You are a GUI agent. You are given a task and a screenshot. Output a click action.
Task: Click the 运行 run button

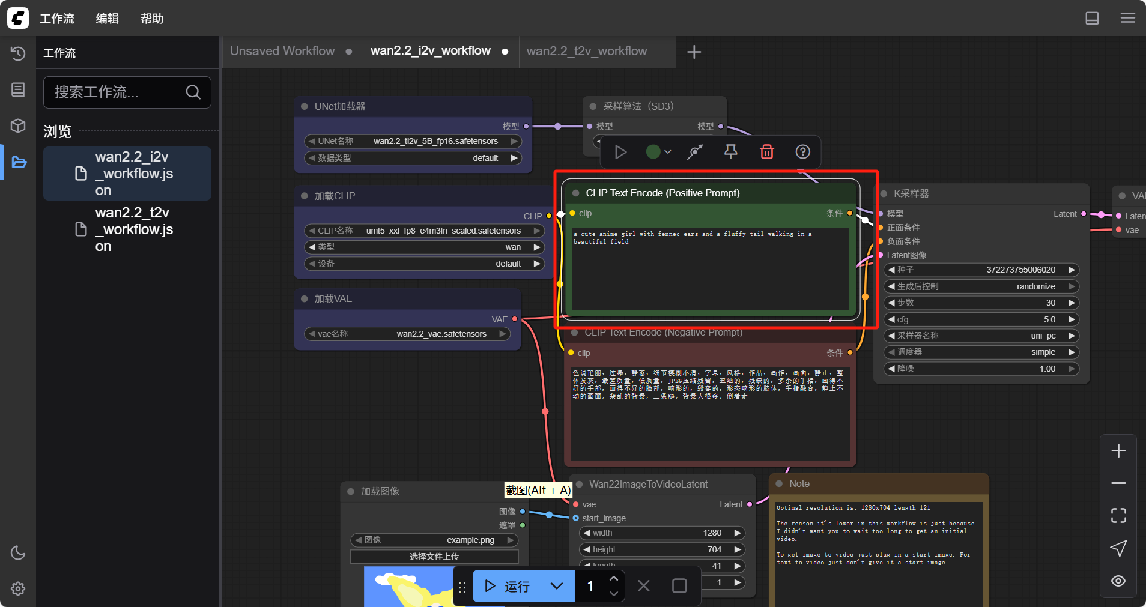(x=508, y=586)
